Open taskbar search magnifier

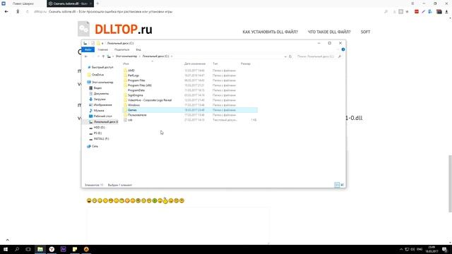click(x=17, y=249)
